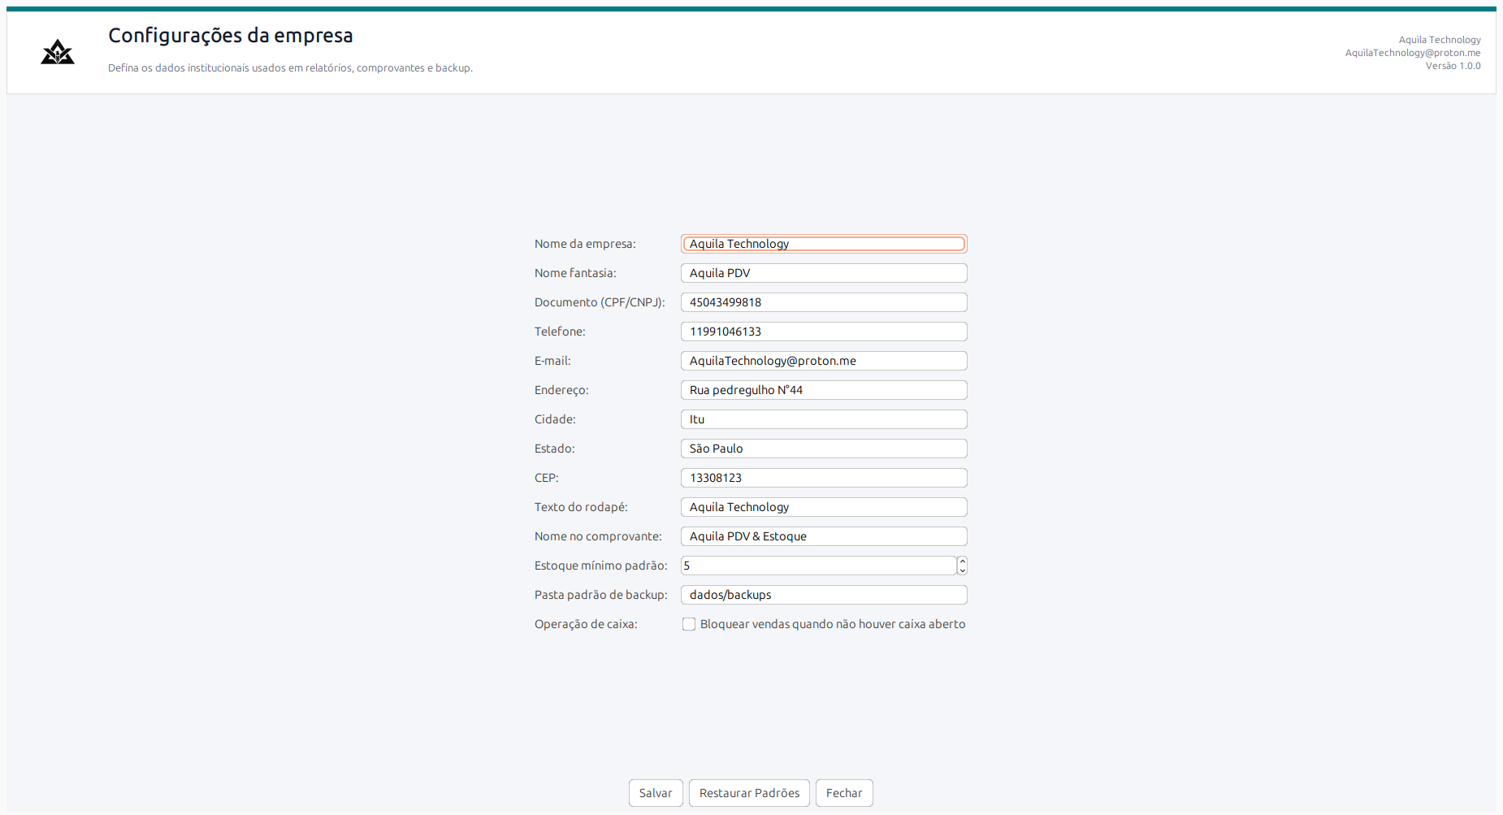Click into the E-mail field
The image size is (1503, 815).
tap(824, 361)
